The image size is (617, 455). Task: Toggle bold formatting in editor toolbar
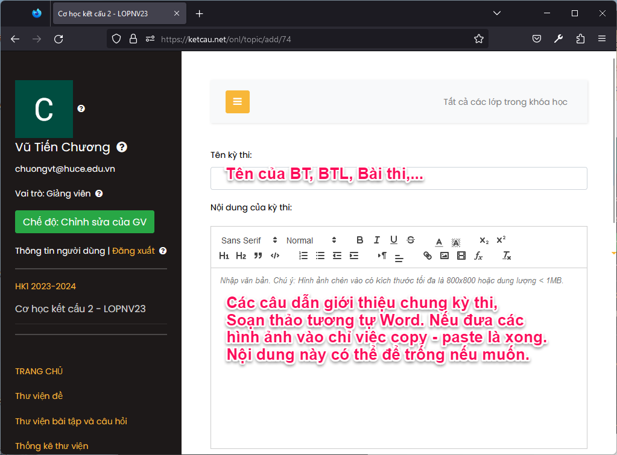359,240
